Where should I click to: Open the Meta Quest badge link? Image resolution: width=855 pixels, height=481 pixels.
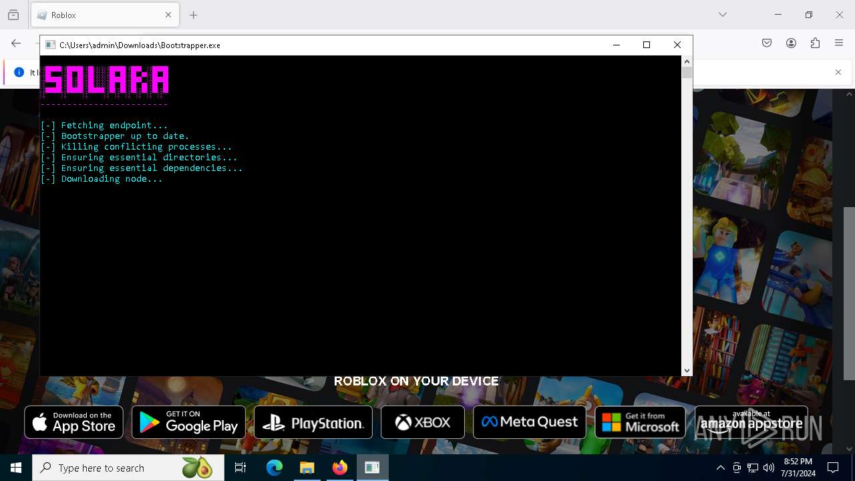click(x=530, y=422)
